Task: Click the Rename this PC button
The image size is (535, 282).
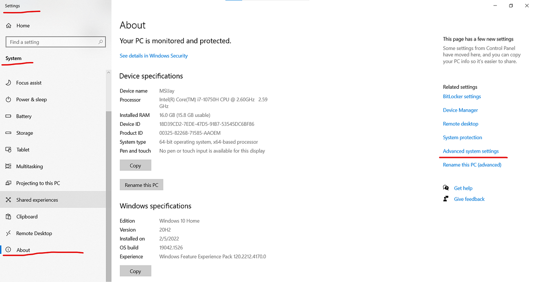Action: click(141, 184)
